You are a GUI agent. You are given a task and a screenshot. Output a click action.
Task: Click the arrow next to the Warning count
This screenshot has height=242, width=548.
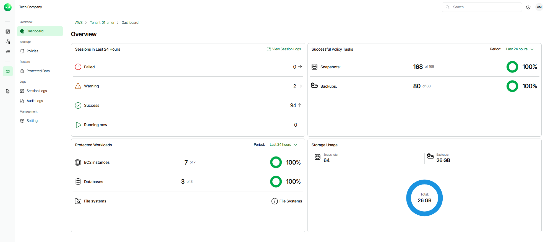(x=300, y=86)
